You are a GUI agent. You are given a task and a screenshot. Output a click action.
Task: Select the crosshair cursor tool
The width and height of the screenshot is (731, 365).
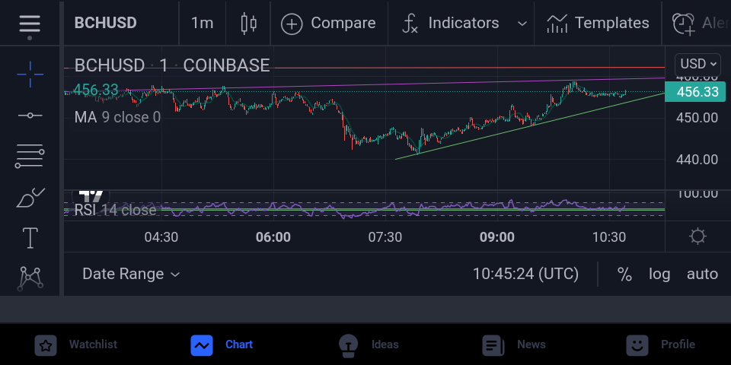coord(30,75)
